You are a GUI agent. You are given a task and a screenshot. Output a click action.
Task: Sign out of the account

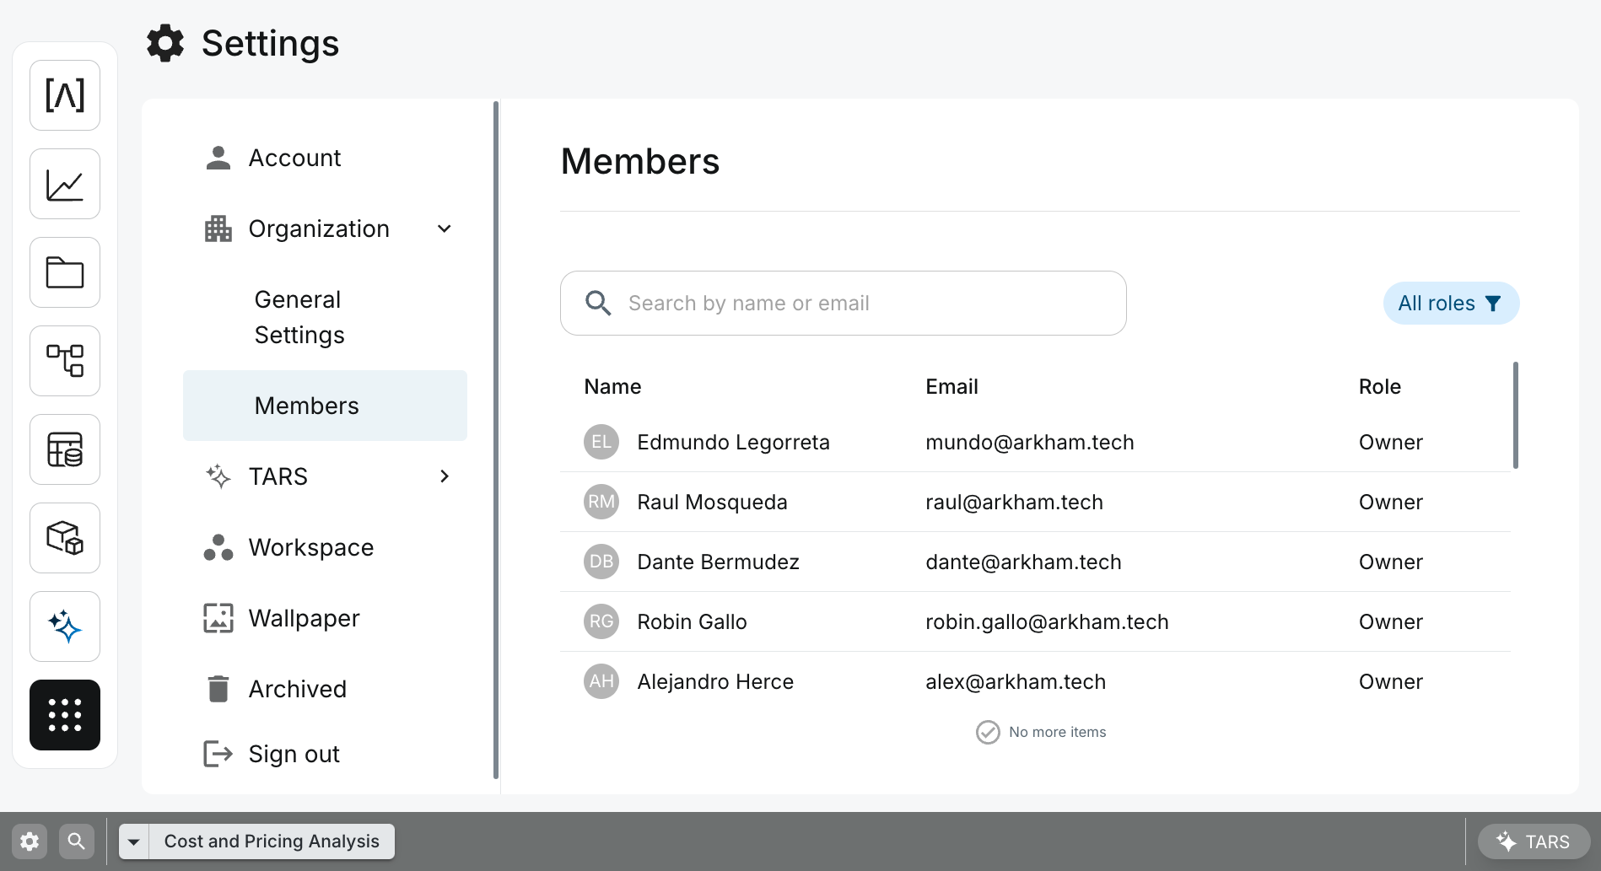(x=325, y=754)
